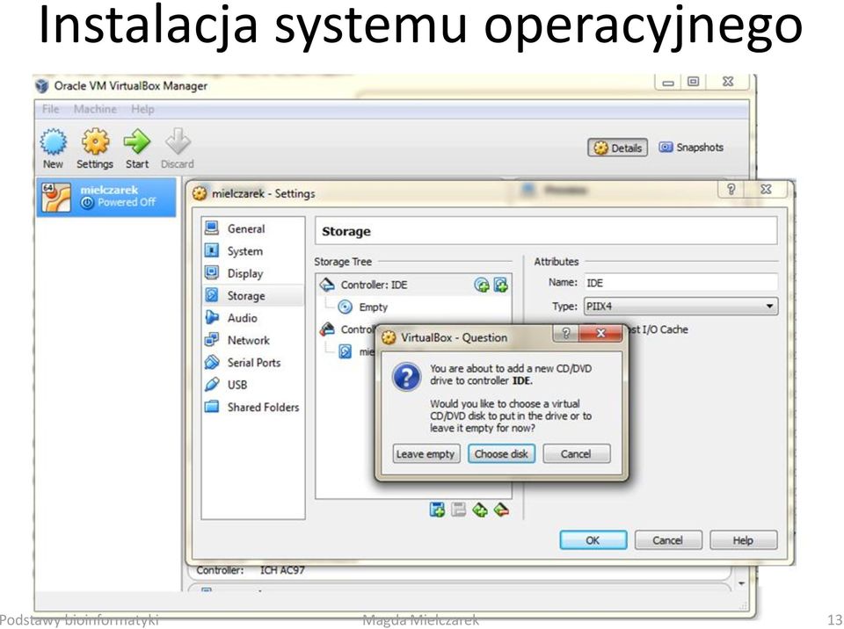Image resolution: width=844 pixels, height=629 pixels.
Task: Click scrollbar down arrow in Manager details pane
Action: pos(742,583)
